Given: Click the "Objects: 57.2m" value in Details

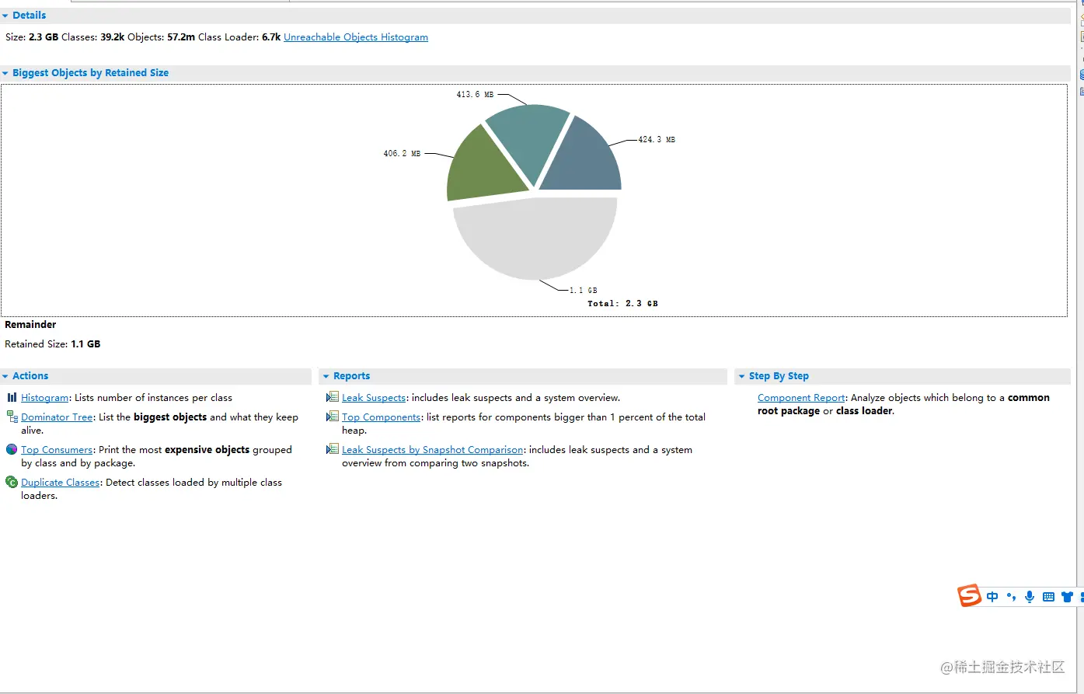Looking at the screenshot, I should 161,37.
